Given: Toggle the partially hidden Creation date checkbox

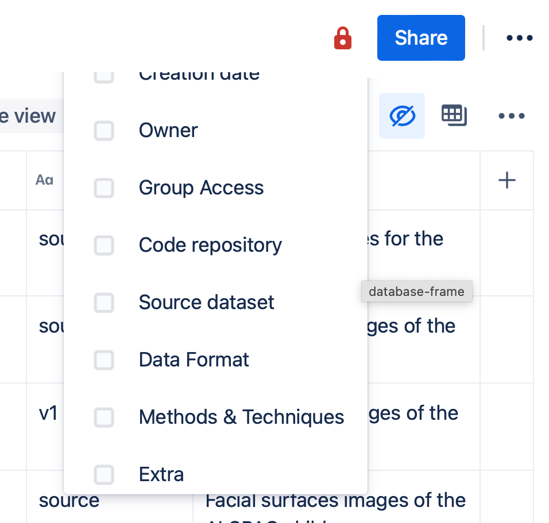Looking at the screenshot, I should tap(104, 77).
